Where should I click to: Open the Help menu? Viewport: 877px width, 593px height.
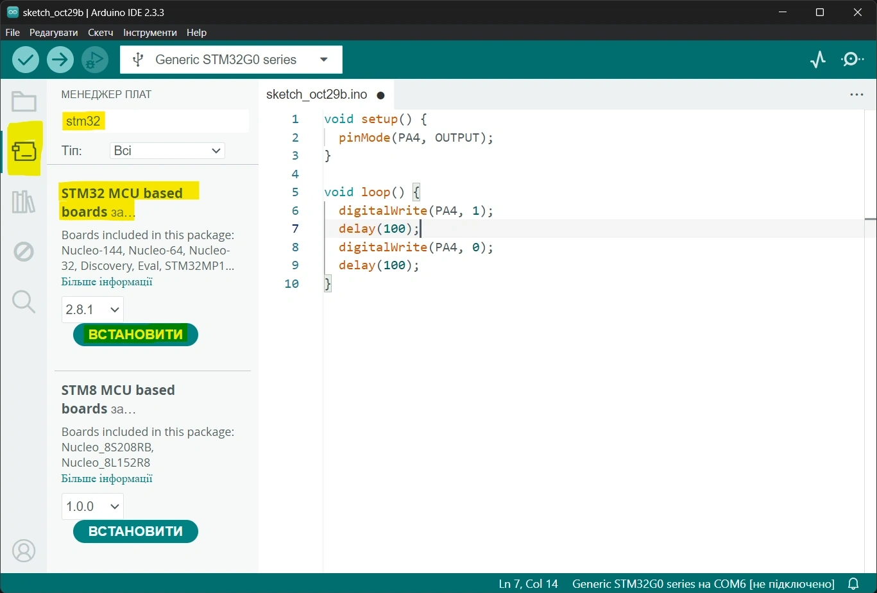tap(196, 33)
